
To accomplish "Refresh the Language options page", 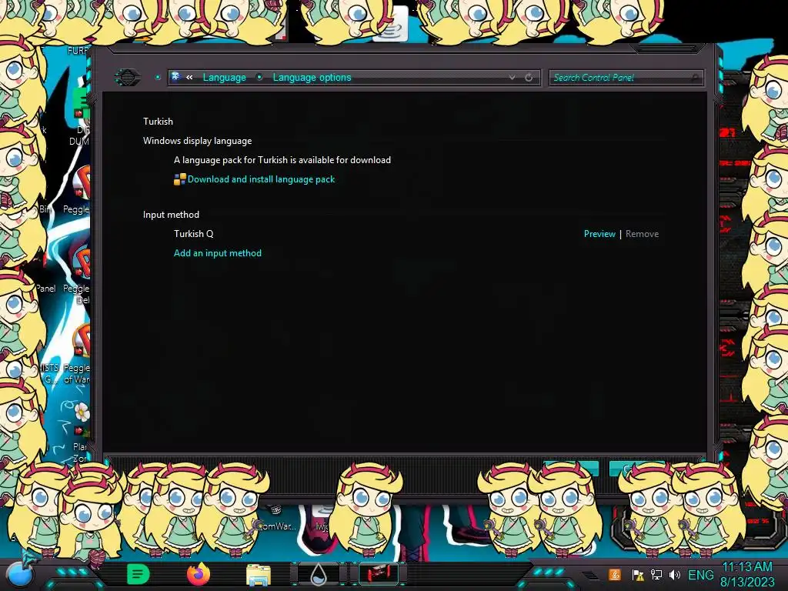I will click(529, 78).
